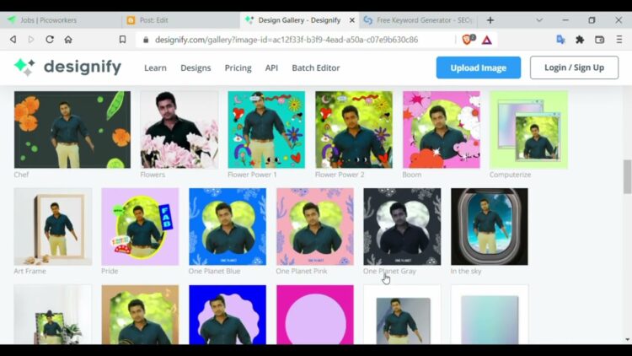Click the Computerize caption text
632x356 pixels.
511,175
